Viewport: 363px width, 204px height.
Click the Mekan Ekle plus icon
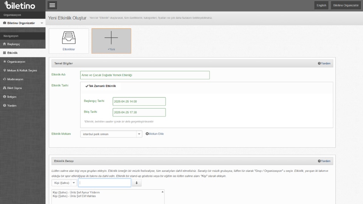tap(147, 134)
